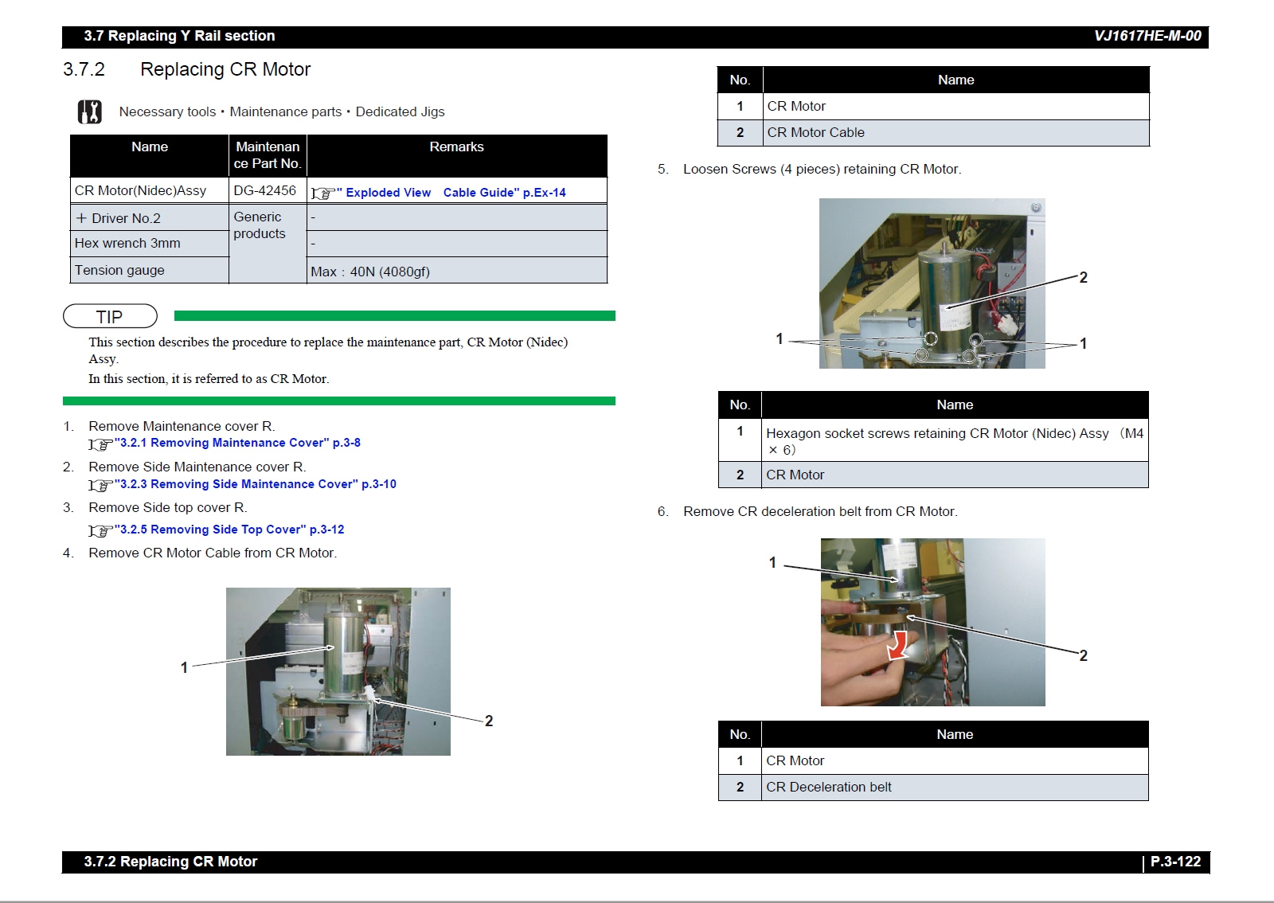Select CR Deceleration belt entry in bottom table
The width and height of the screenshot is (1274, 903).
pos(828,788)
